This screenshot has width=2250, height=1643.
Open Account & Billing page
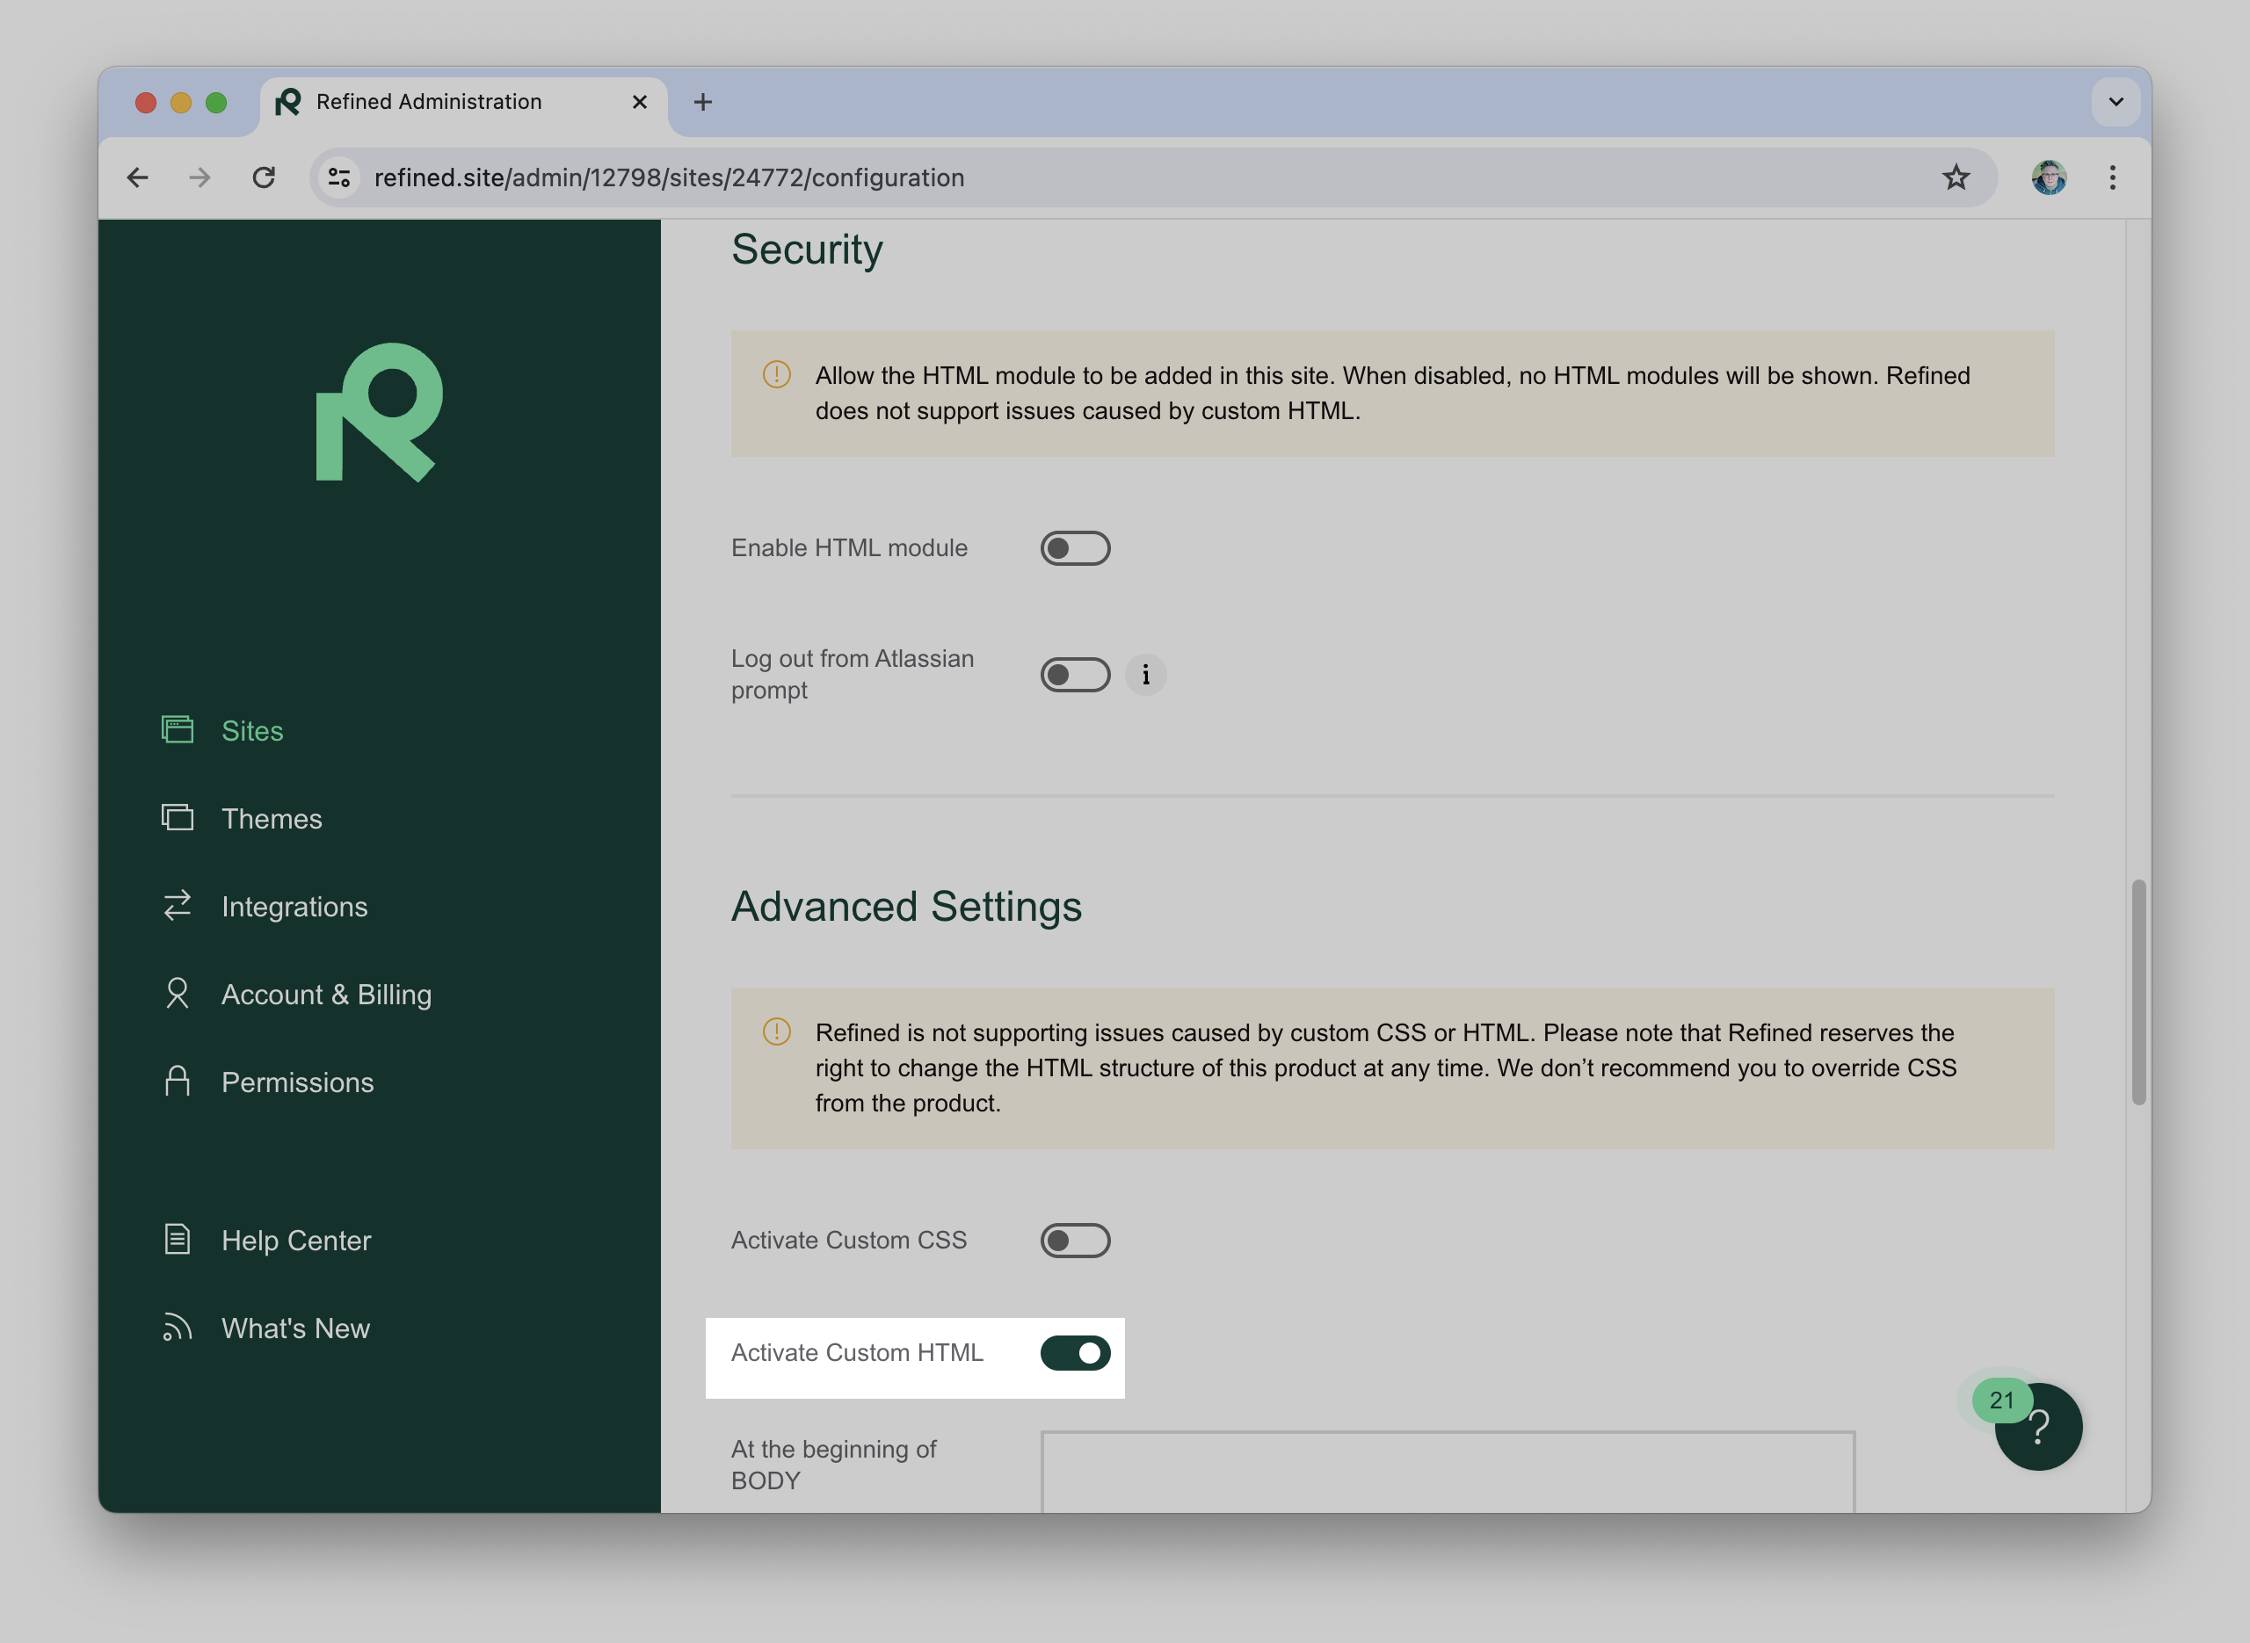[325, 995]
